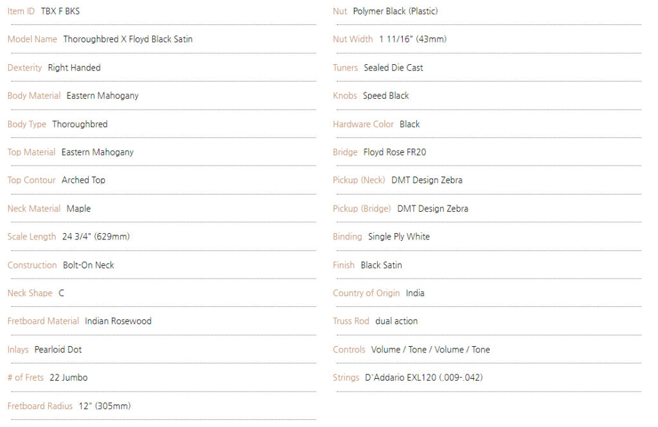Select the Strings D'Addario EXL120 value
658x427 pixels.
(424, 378)
